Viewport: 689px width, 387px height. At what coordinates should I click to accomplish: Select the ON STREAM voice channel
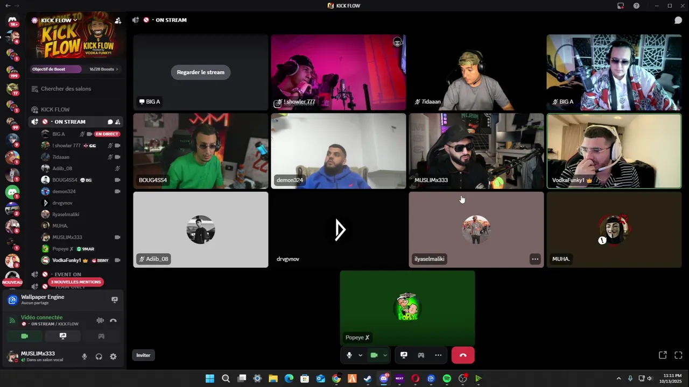coord(76,122)
